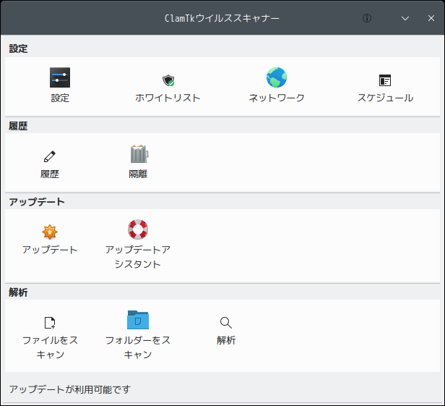
Task: Open the 隔離 trash bin icon
Action: click(x=139, y=153)
